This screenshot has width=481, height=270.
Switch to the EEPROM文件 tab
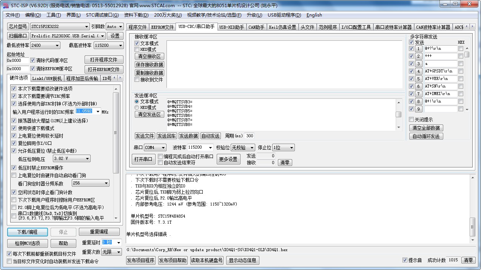click(x=162, y=27)
